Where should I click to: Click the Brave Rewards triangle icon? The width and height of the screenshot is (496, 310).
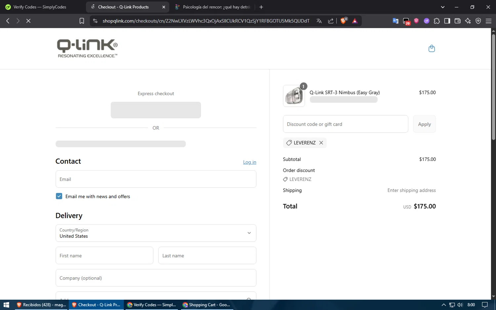(x=355, y=21)
